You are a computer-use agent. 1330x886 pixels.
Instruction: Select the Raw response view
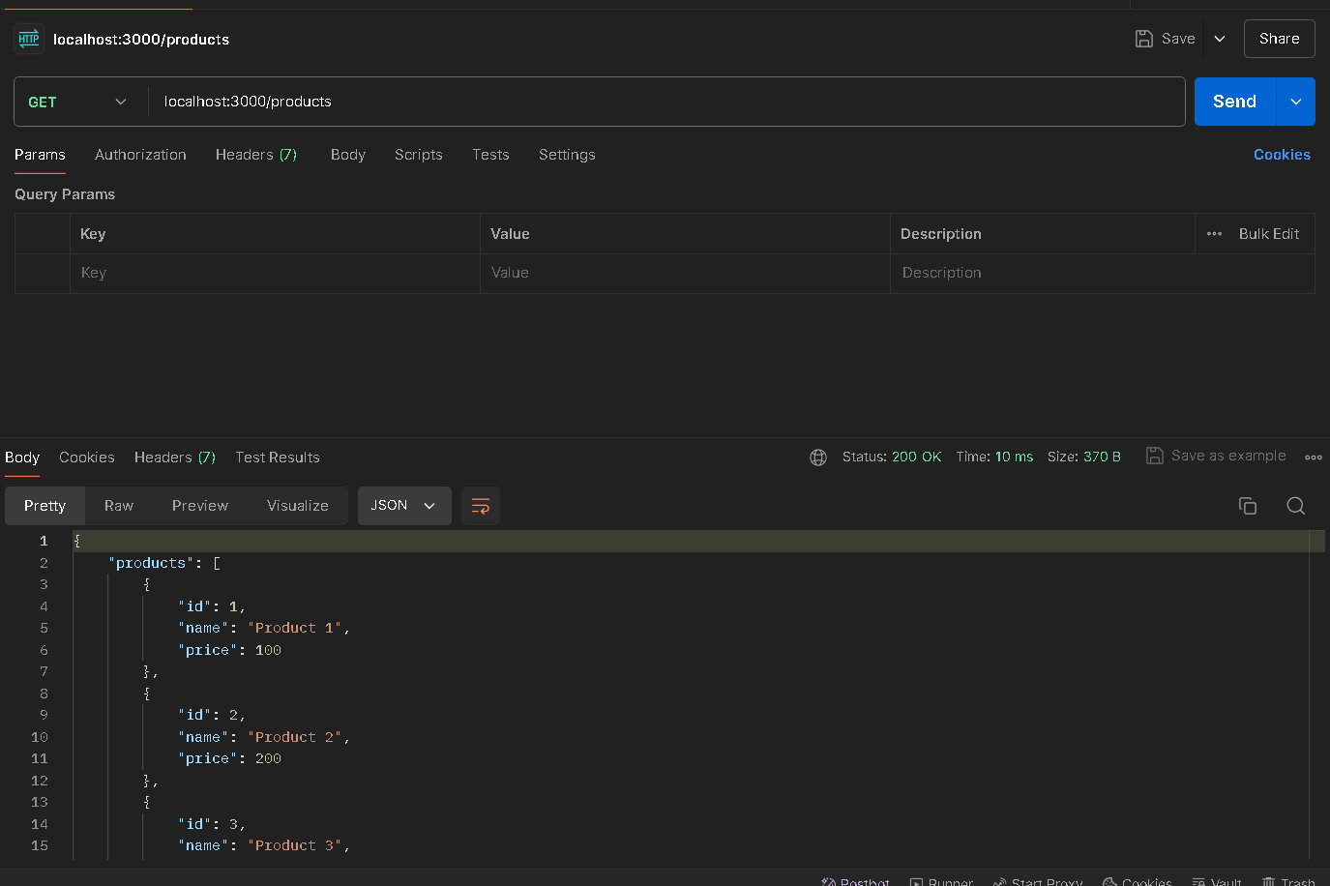[x=119, y=506]
